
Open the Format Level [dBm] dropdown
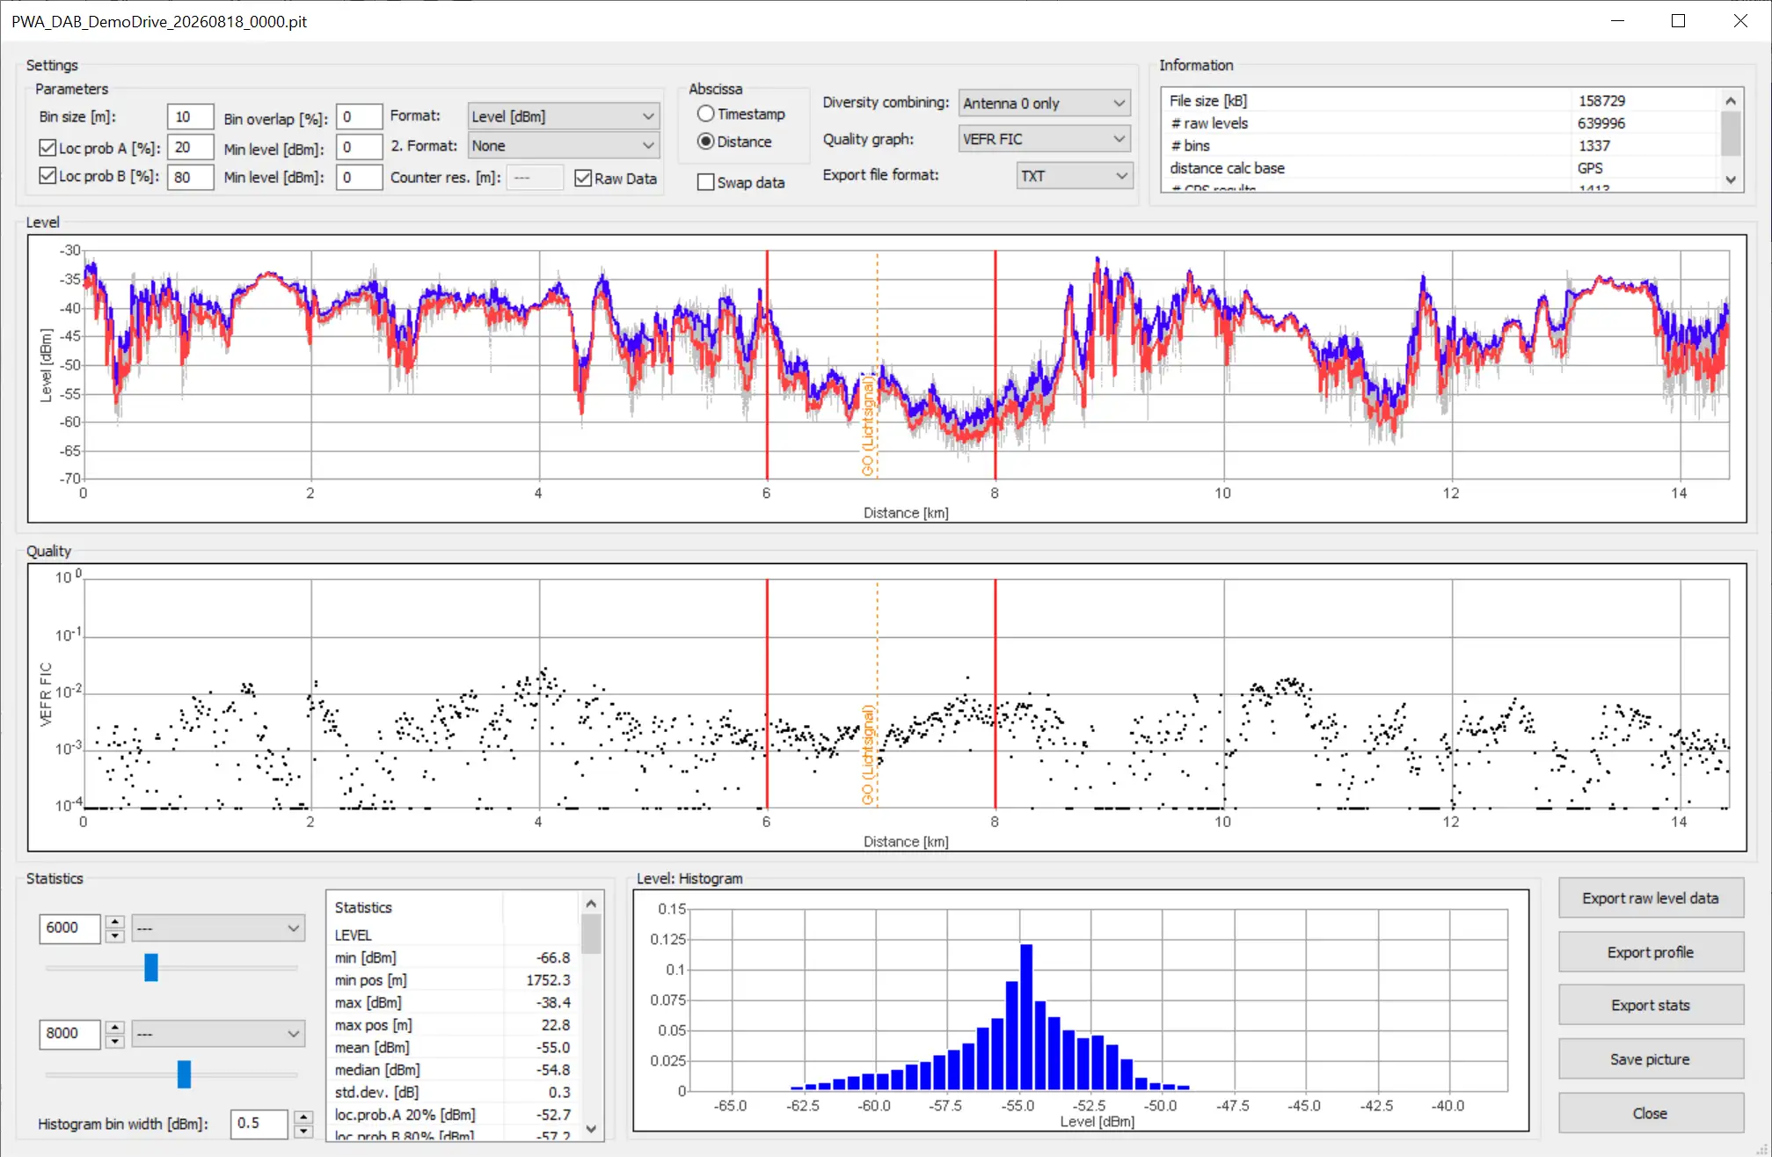click(563, 116)
